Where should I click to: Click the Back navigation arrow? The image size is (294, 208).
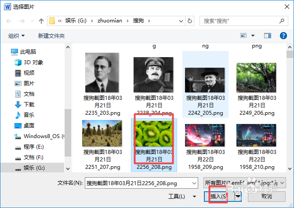tap(9, 21)
